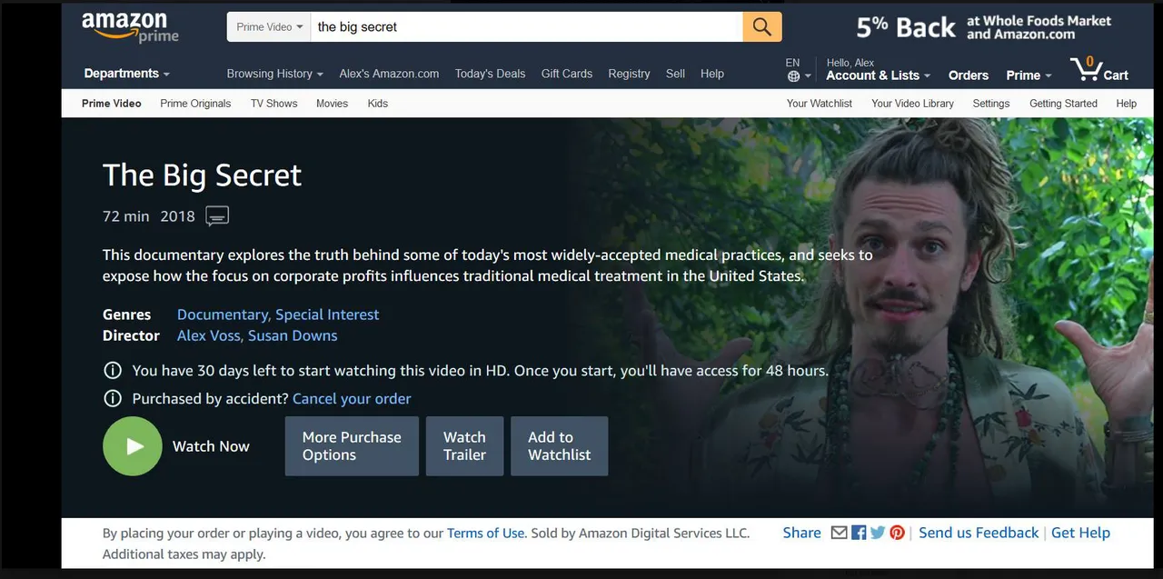
Task: Click Cancel your order link
Action: (352, 399)
